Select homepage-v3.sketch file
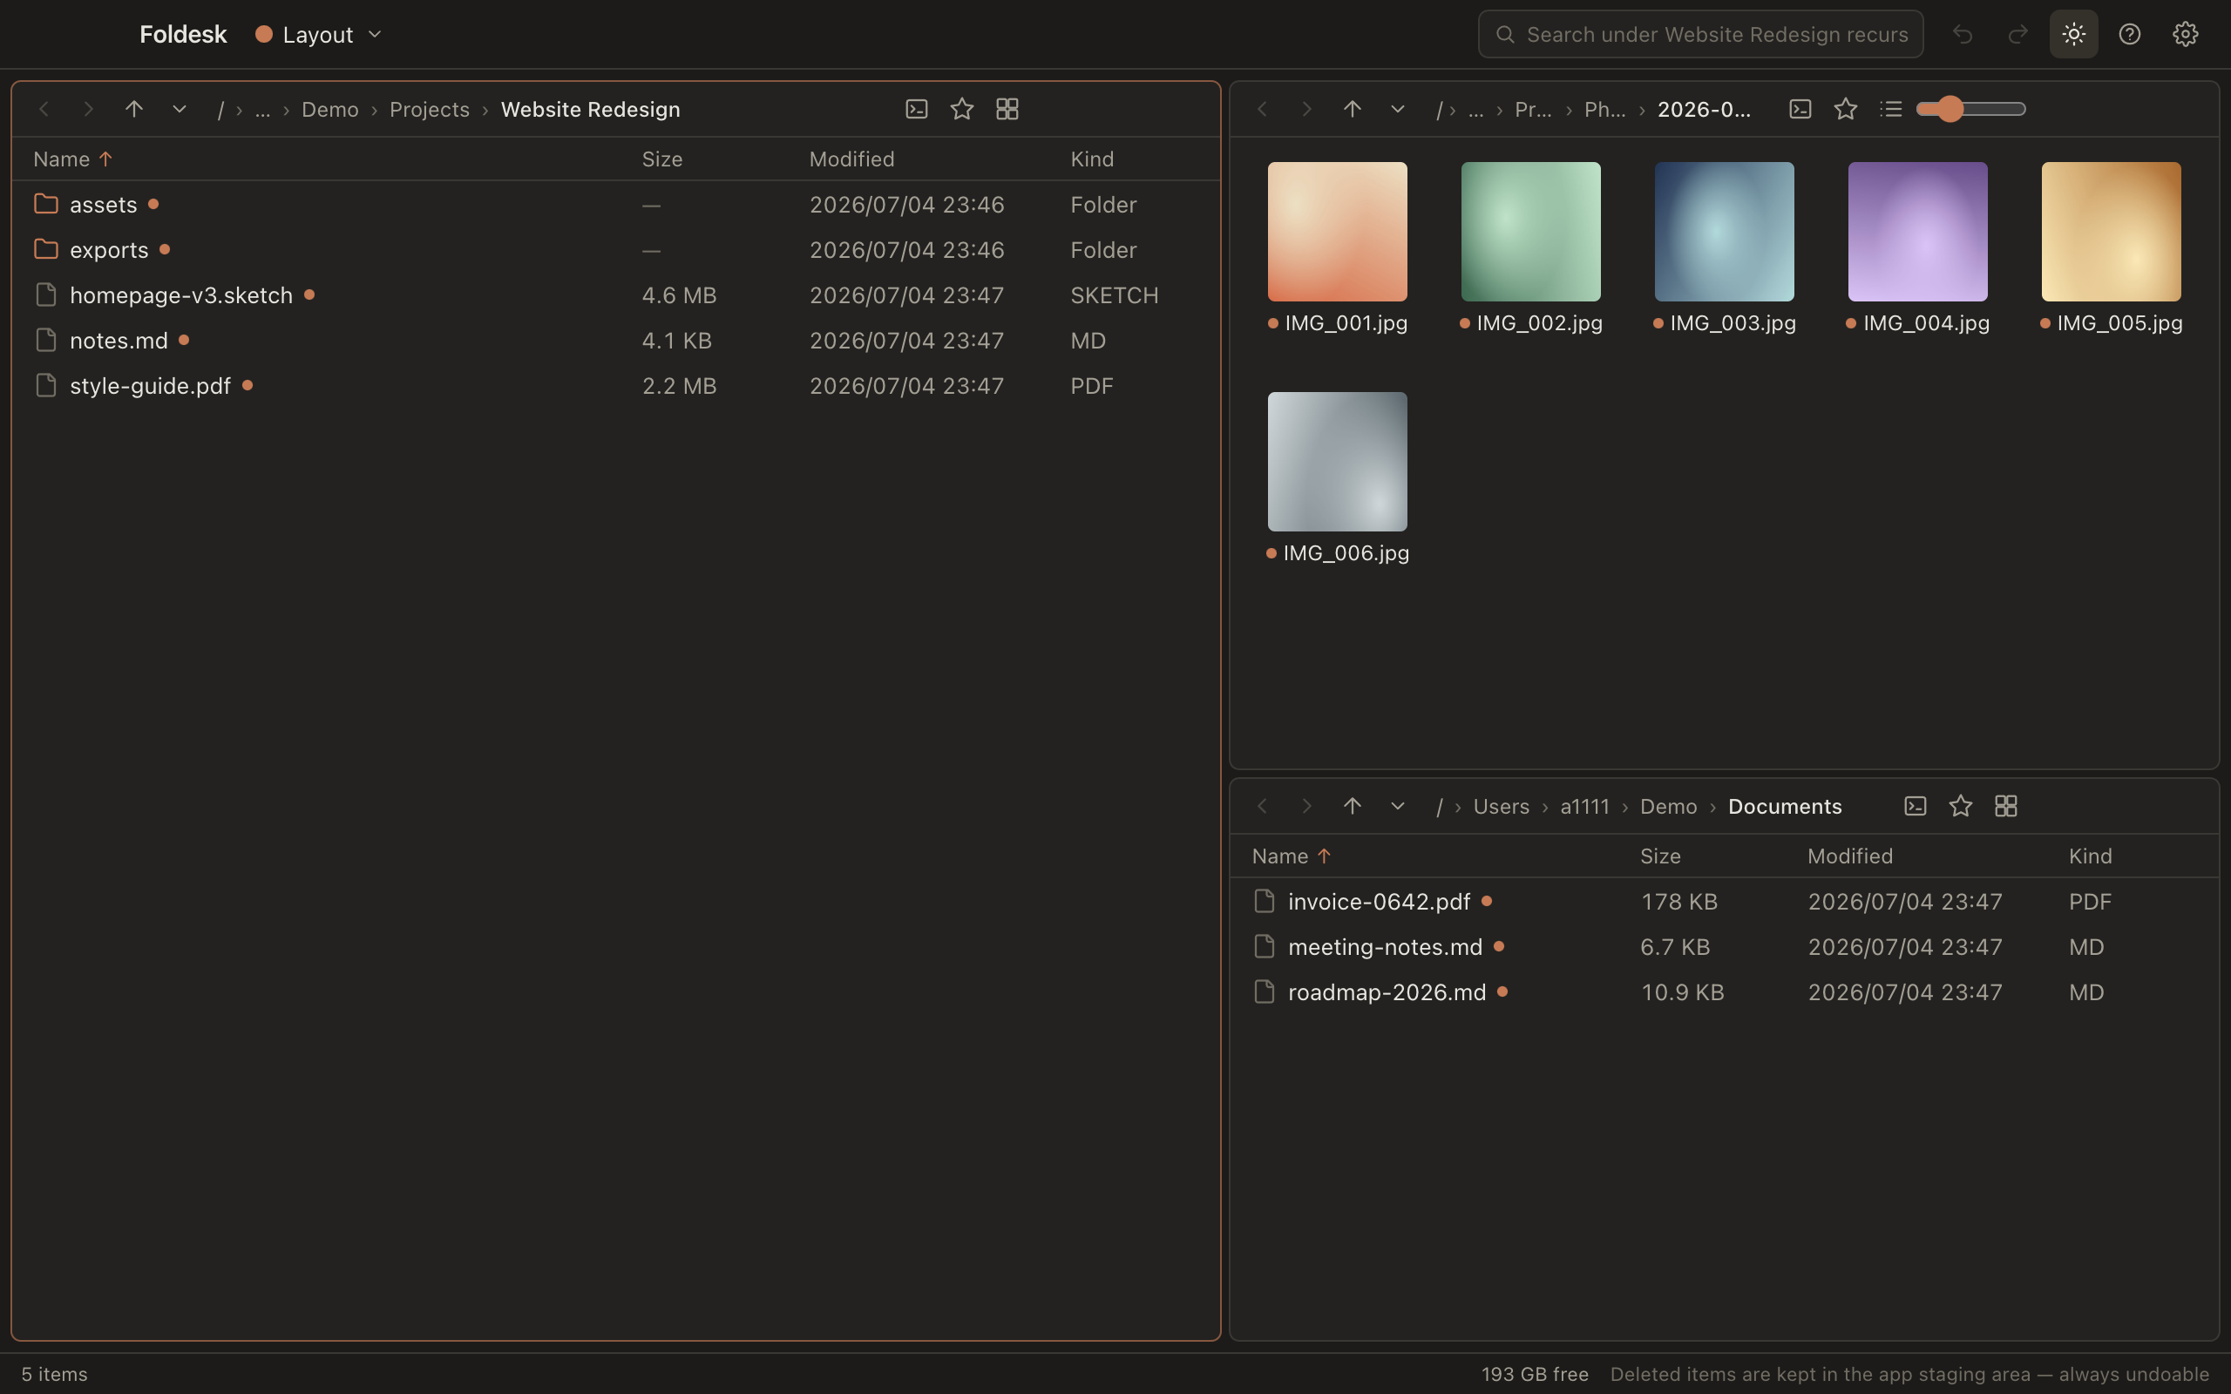The width and height of the screenshot is (2231, 1394). pos(616,295)
